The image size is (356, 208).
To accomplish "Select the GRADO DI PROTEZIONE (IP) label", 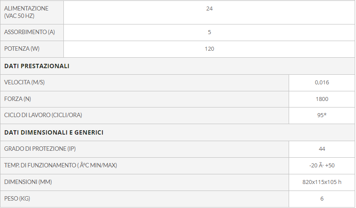I will (x=40, y=149).
